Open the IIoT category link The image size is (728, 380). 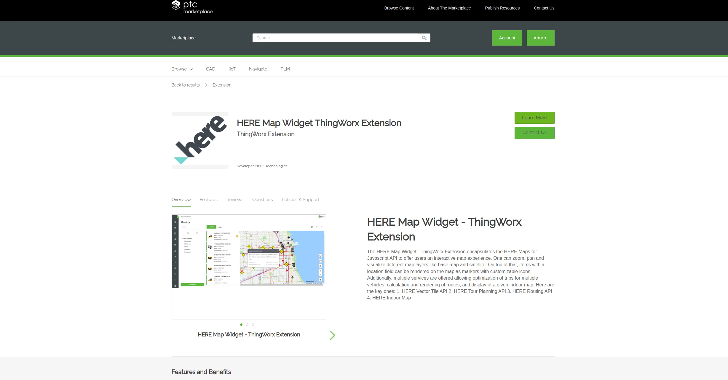pyautogui.click(x=232, y=69)
